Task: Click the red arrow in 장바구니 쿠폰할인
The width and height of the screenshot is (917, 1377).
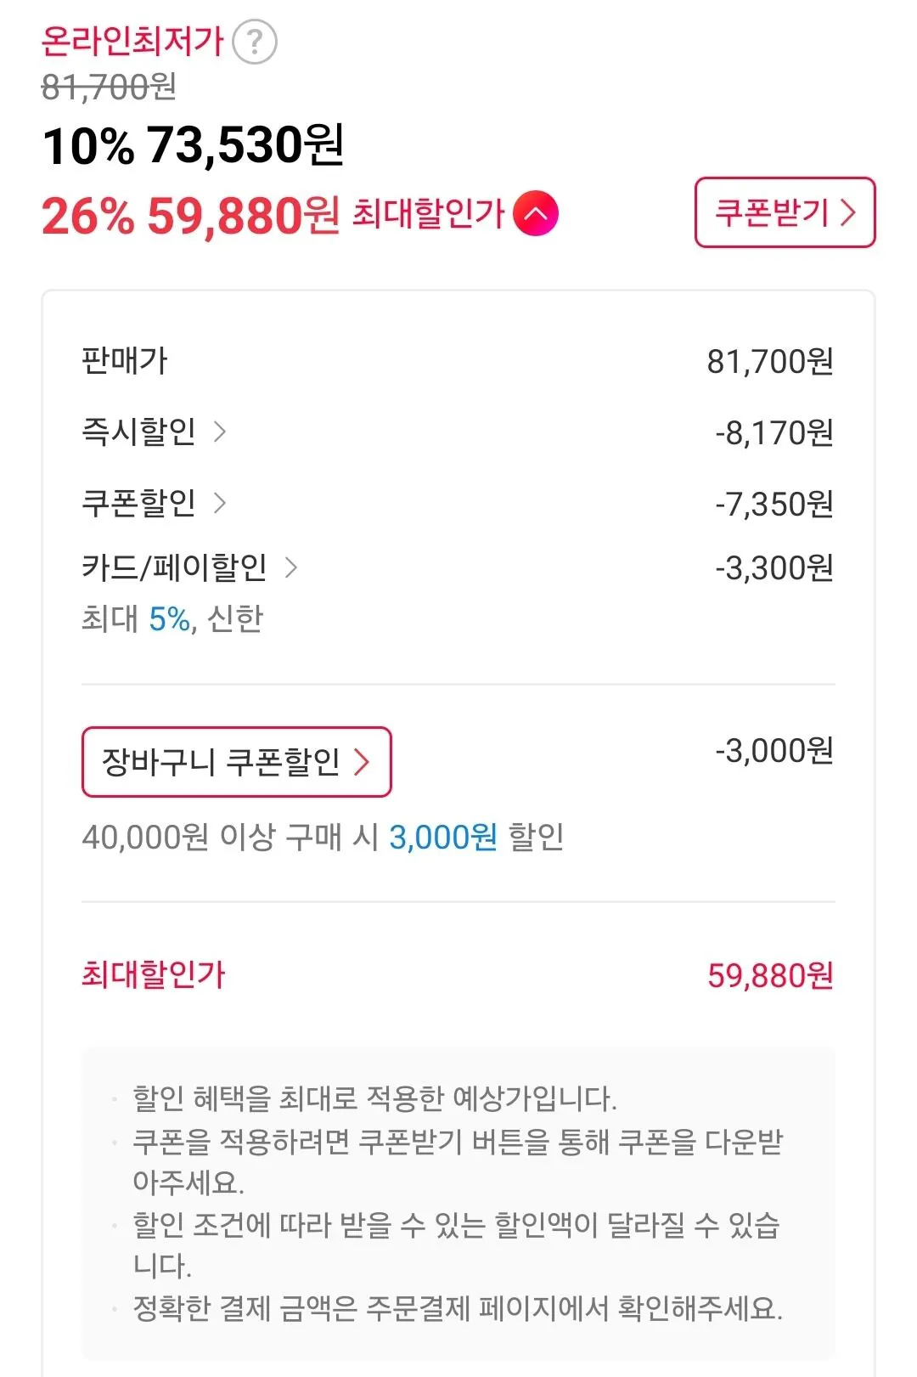Action: click(x=362, y=762)
